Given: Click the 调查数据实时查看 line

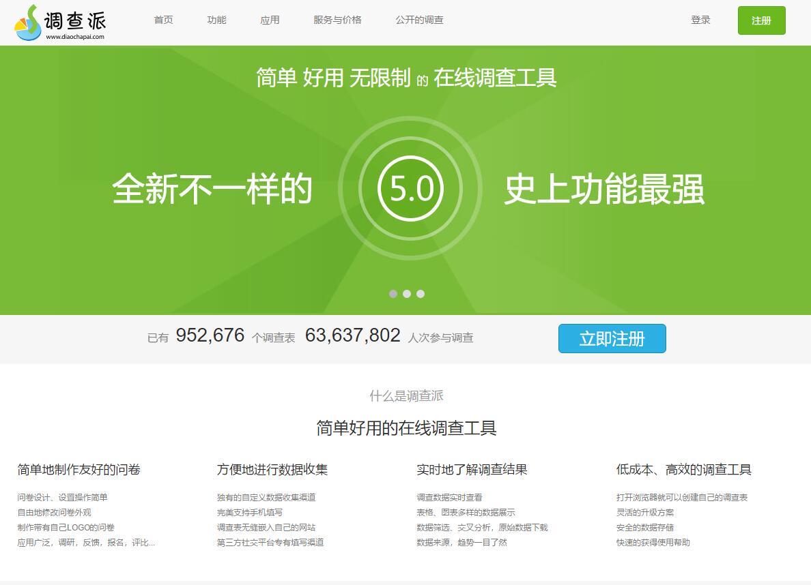Looking at the screenshot, I should coord(449,497).
